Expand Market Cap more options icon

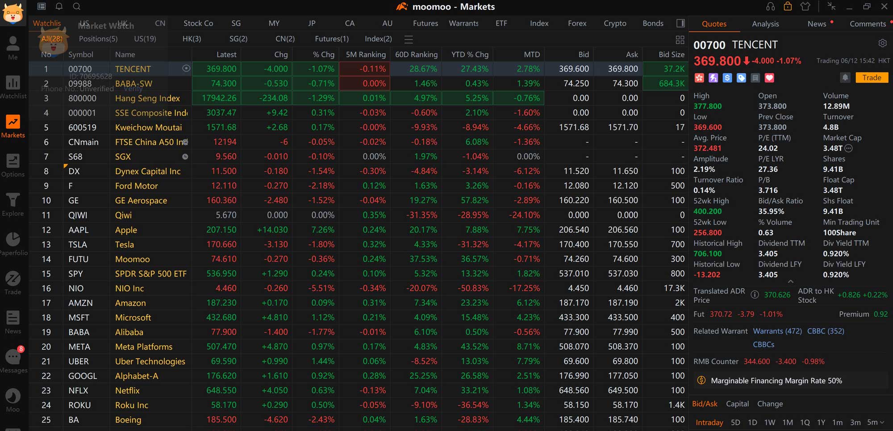point(849,148)
